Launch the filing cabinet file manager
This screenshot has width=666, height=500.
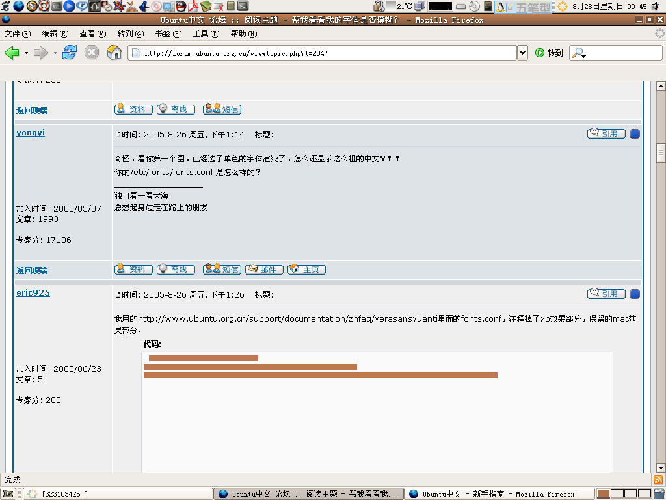point(231,6)
